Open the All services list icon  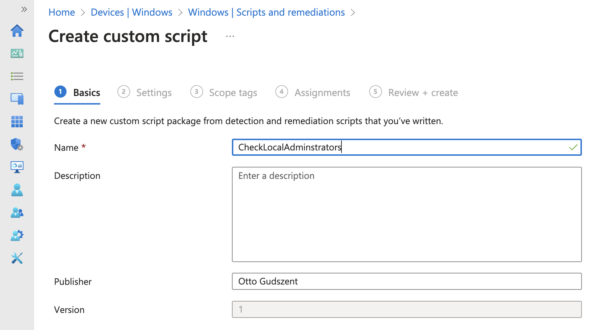(17, 76)
